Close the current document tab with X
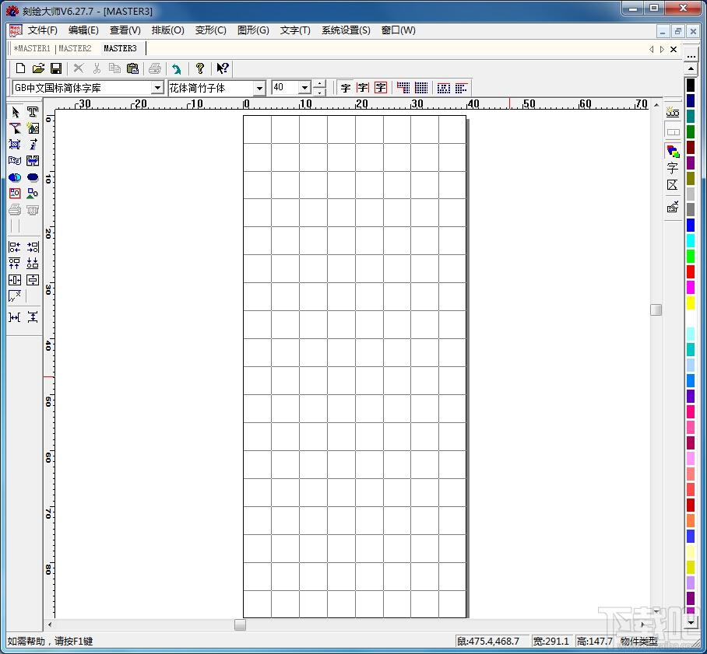 [x=674, y=49]
